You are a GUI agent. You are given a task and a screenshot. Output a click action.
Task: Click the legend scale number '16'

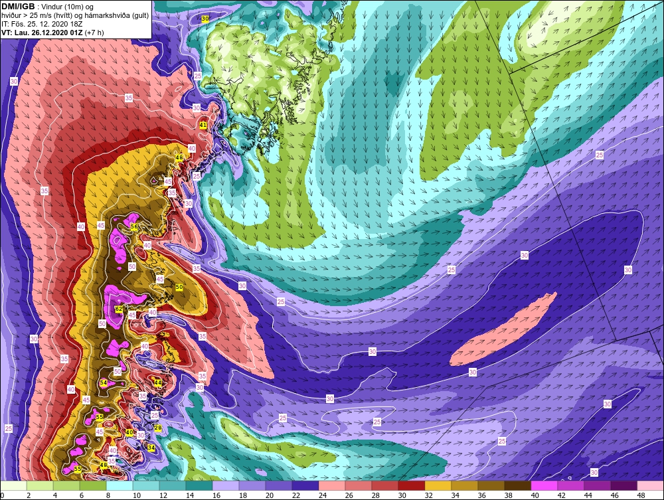click(216, 495)
